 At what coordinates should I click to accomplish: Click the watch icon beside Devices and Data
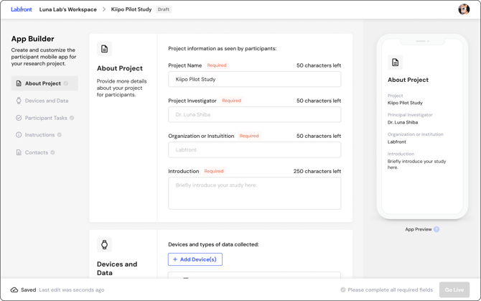19,101
